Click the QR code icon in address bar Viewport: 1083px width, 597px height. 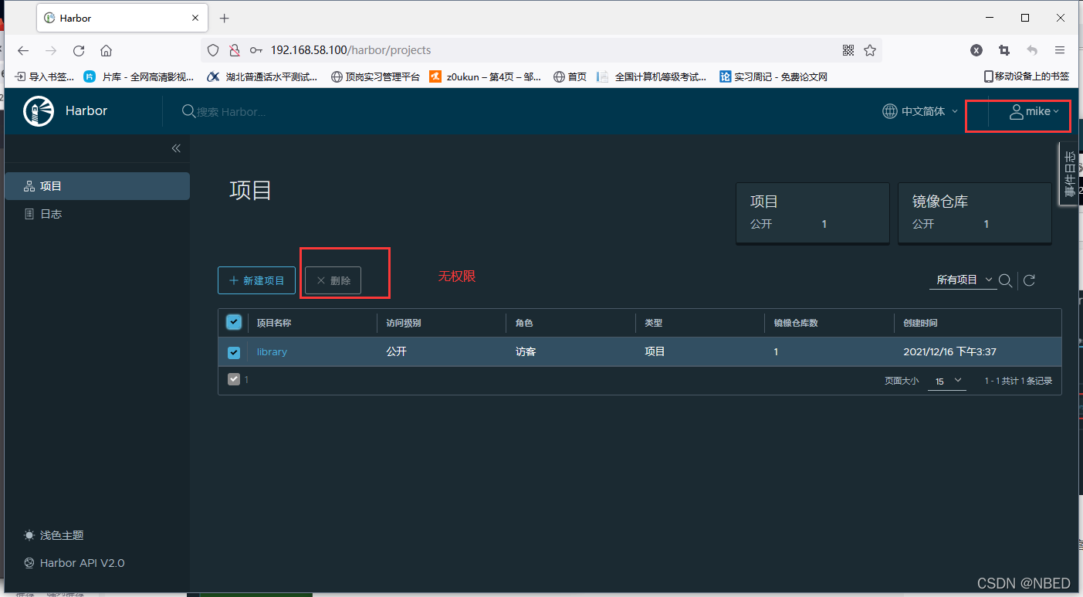pyautogui.click(x=848, y=50)
